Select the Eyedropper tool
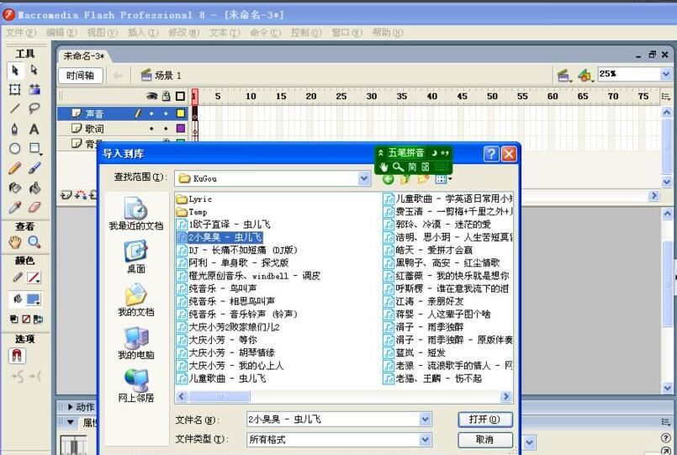Viewport: 677px width, 455px height. tap(15, 208)
